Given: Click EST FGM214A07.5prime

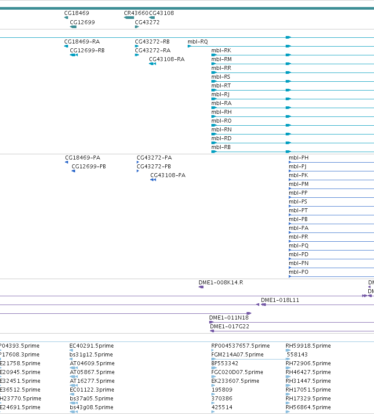Looking at the screenshot, I should [238, 354].
